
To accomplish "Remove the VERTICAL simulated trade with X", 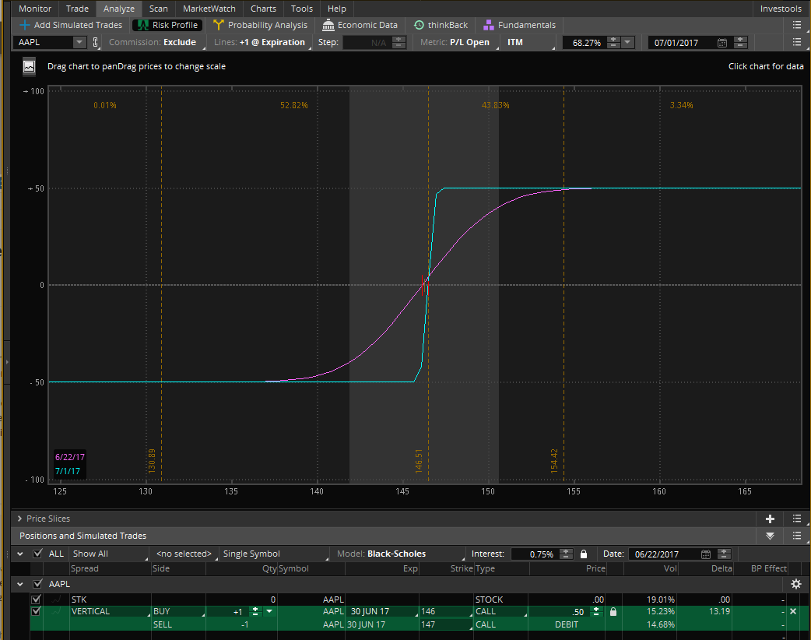I will (793, 612).
